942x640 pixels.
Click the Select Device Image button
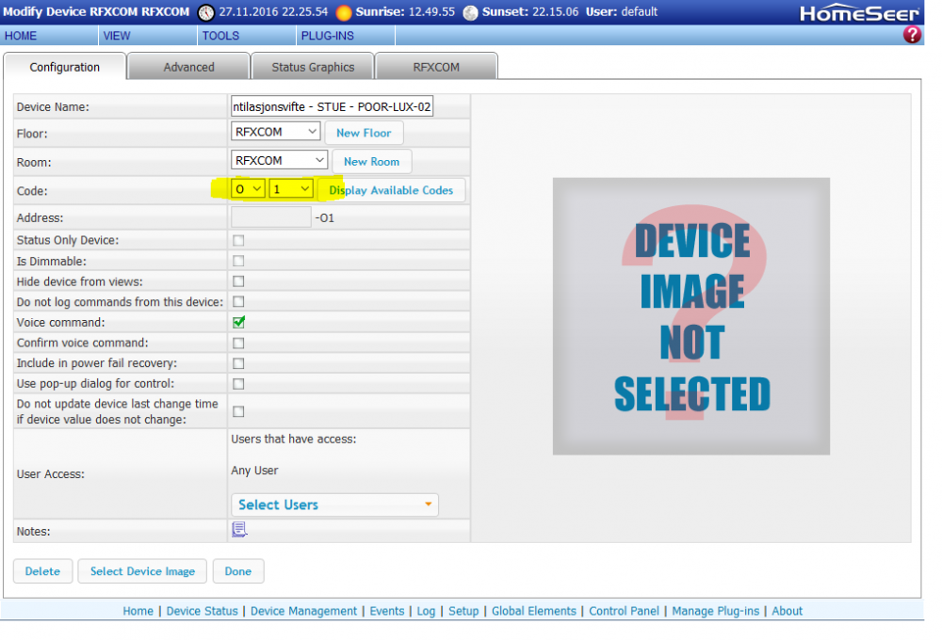point(142,571)
